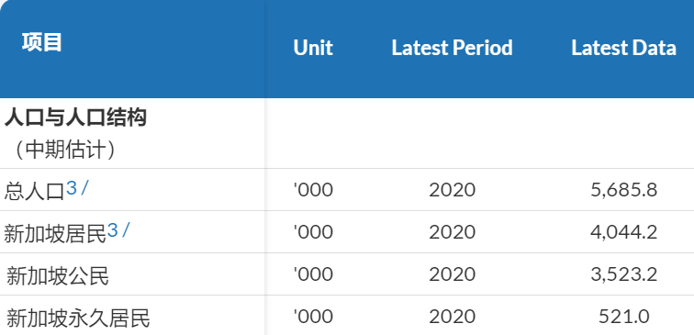Click the 人口与人口结构 section heading
This screenshot has width=694, height=335.
(75, 118)
